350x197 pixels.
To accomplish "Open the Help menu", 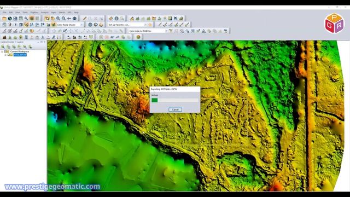I will click(x=76, y=13).
